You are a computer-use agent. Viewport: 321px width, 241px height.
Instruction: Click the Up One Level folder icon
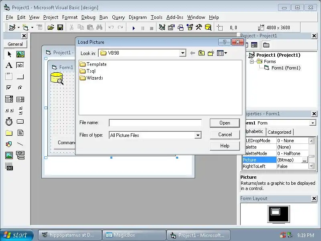coord(201,53)
